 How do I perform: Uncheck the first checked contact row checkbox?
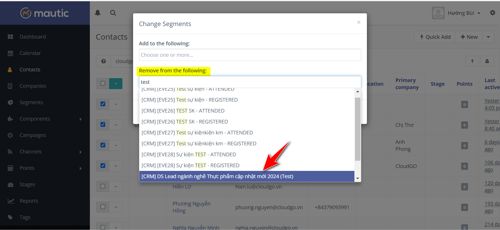click(x=103, y=104)
